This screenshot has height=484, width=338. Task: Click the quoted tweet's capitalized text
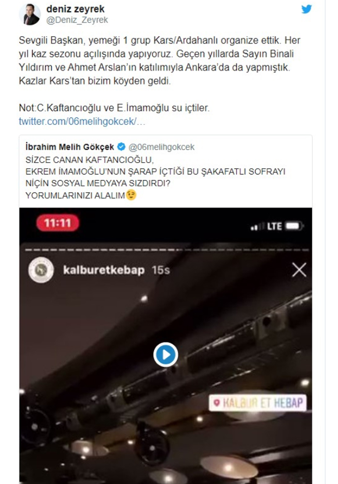(x=155, y=177)
